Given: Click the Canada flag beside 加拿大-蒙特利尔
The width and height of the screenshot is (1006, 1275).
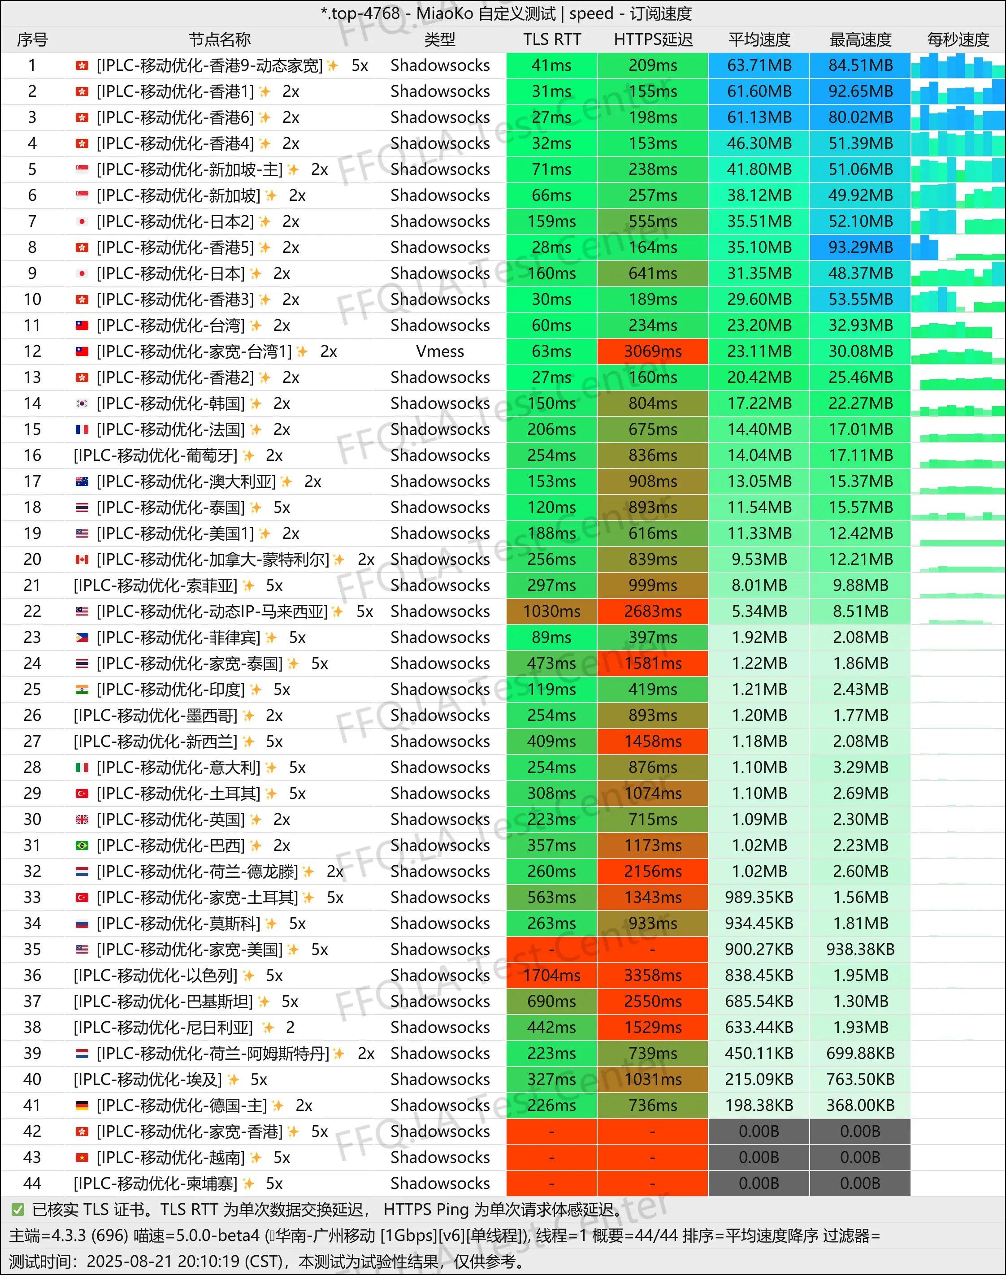Looking at the screenshot, I should coord(82,559).
